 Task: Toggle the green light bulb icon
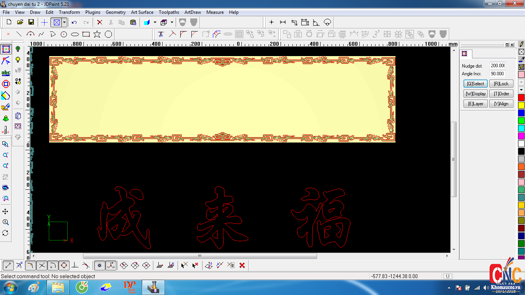click(x=18, y=49)
